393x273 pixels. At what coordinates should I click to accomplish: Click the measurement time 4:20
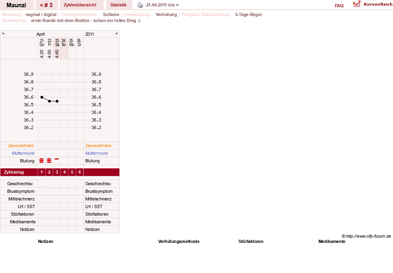pos(42,54)
